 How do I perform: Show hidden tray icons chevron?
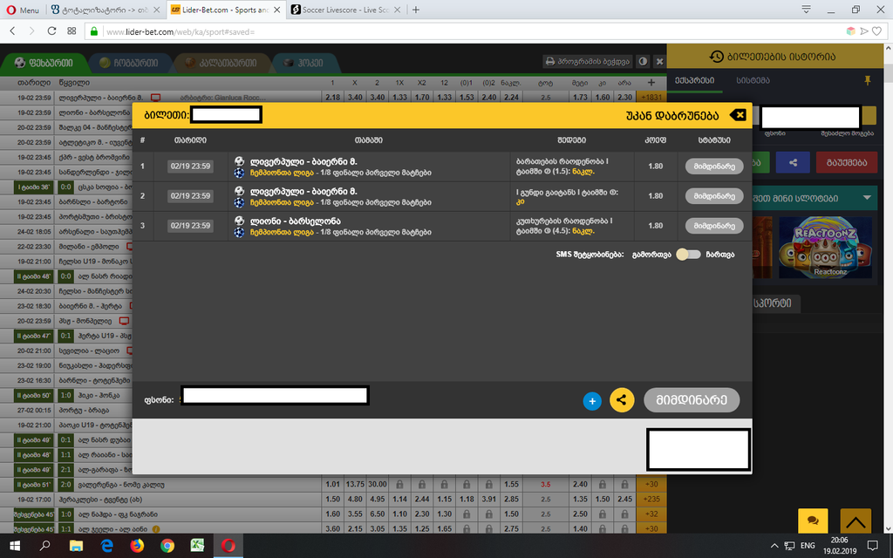point(774,546)
